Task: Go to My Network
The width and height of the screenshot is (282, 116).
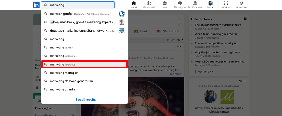Action: tap(149, 5)
